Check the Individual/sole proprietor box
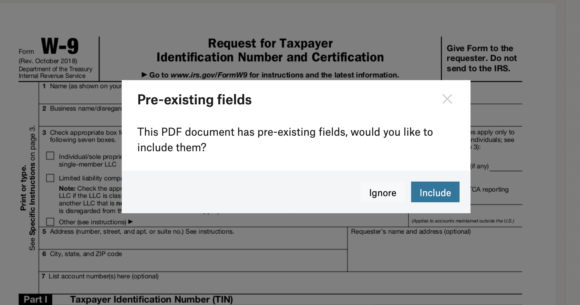The height and width of the screenshot is (305, 580). [50, 156]
